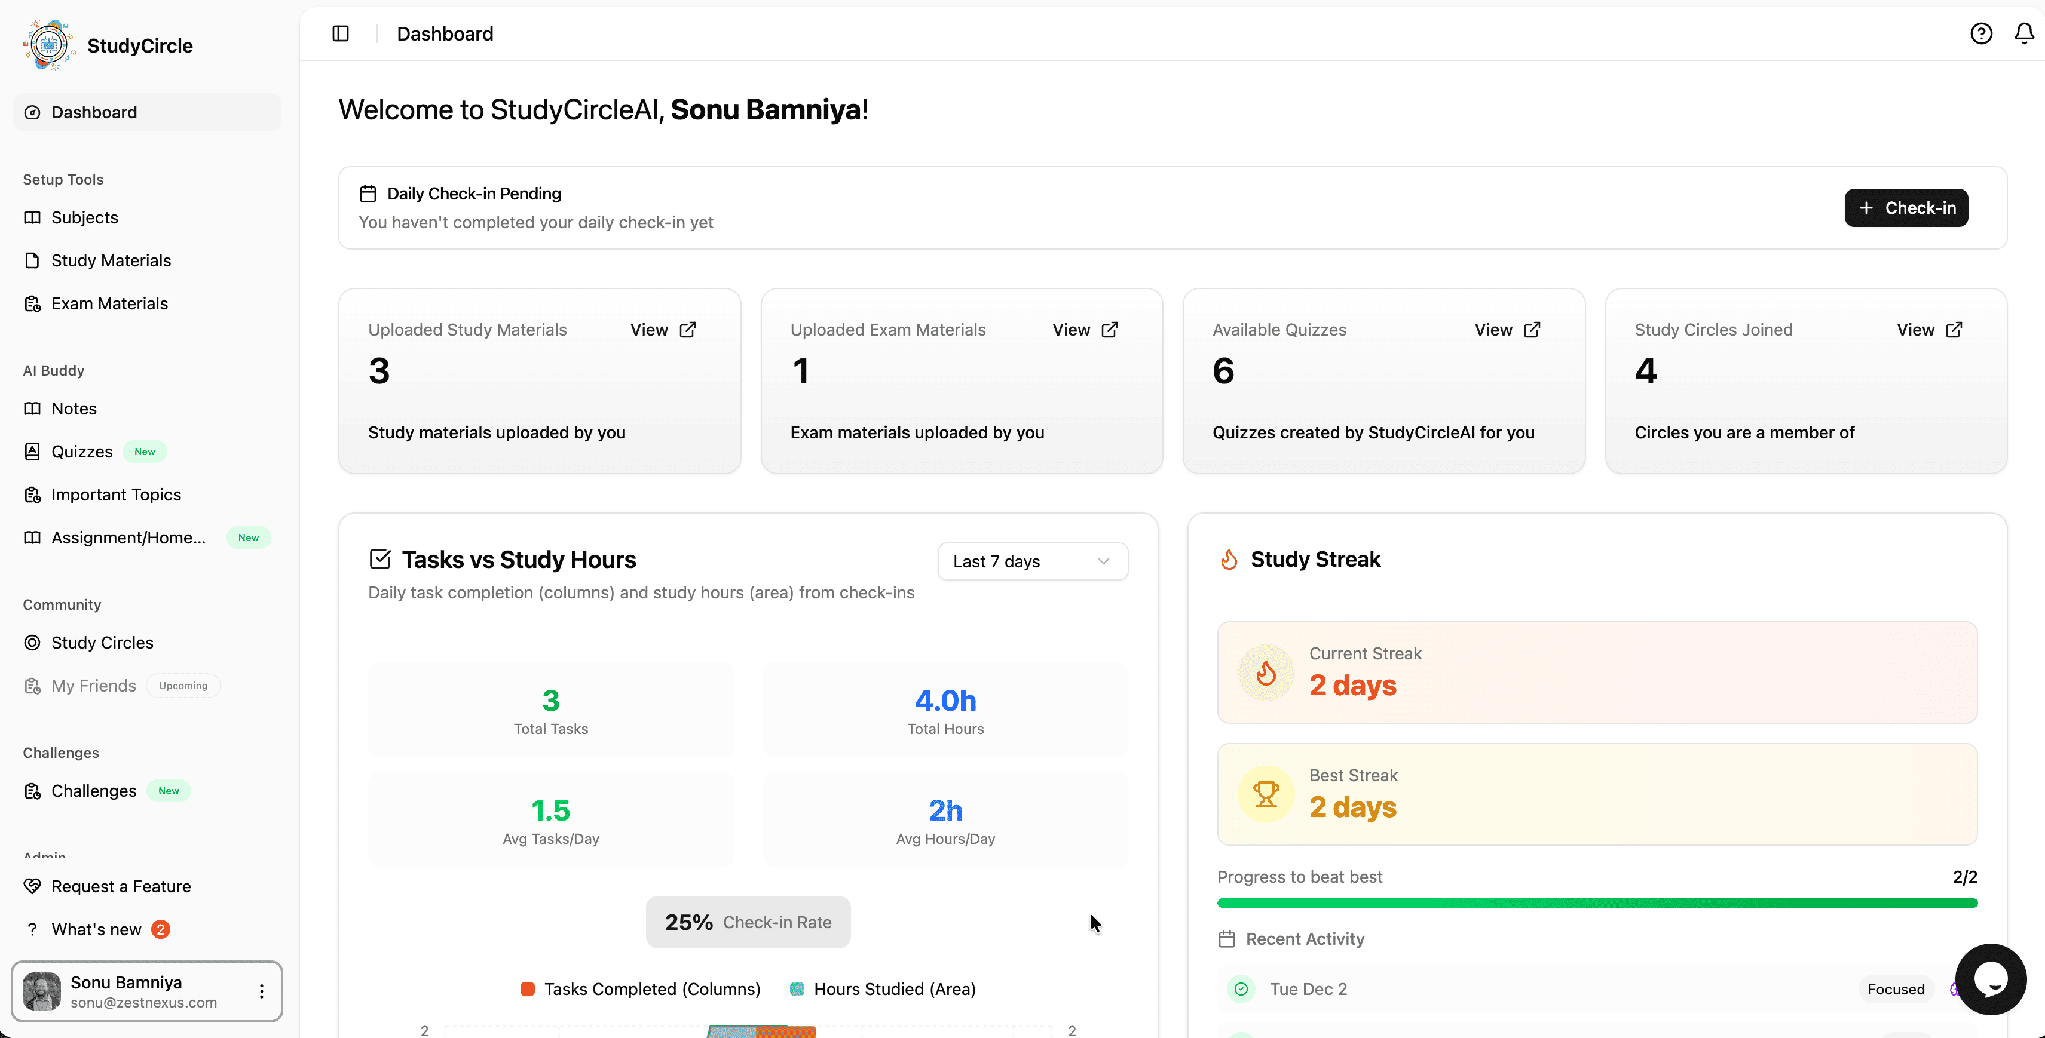Click the Best Streak trophy icon
This screenshot has height=1038, width=2045.
pos(1265,794)
